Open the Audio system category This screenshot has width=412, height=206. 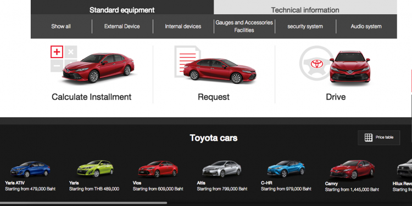click(x=366, y=26)
